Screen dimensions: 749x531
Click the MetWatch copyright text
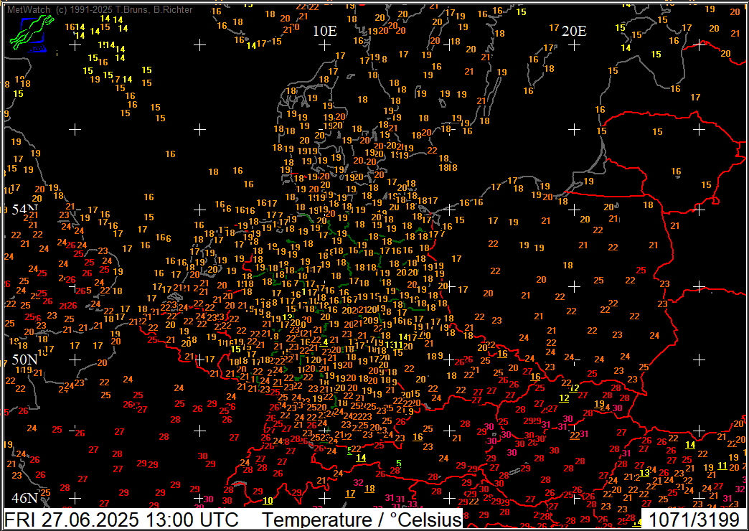click(x=100, y=9)
